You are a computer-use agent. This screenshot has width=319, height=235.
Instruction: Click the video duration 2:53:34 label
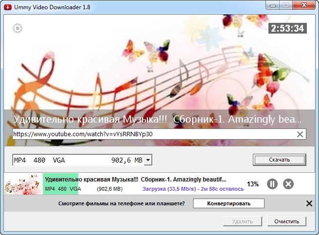pyautogui.click(x=287, y=28)
